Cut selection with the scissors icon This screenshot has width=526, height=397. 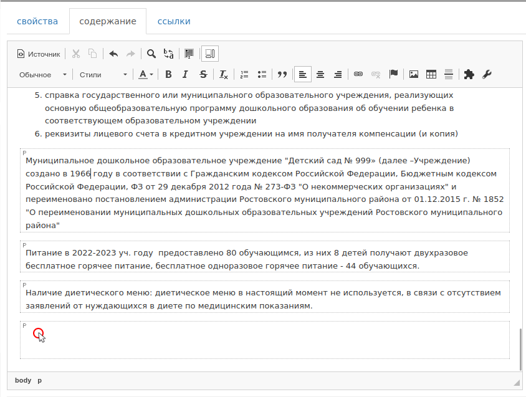(x=76, y=54)
